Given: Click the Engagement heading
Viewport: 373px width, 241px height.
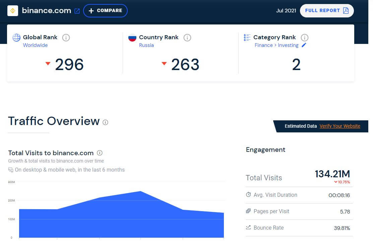Looking at the screenshot, I should click(x=265, y=149).
